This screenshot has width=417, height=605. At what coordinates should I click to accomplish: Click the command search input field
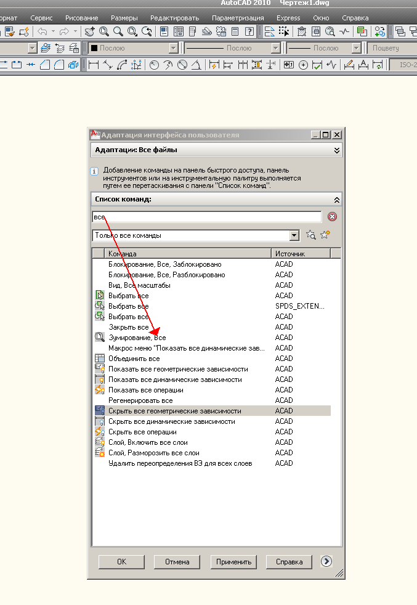click(207, 217)
